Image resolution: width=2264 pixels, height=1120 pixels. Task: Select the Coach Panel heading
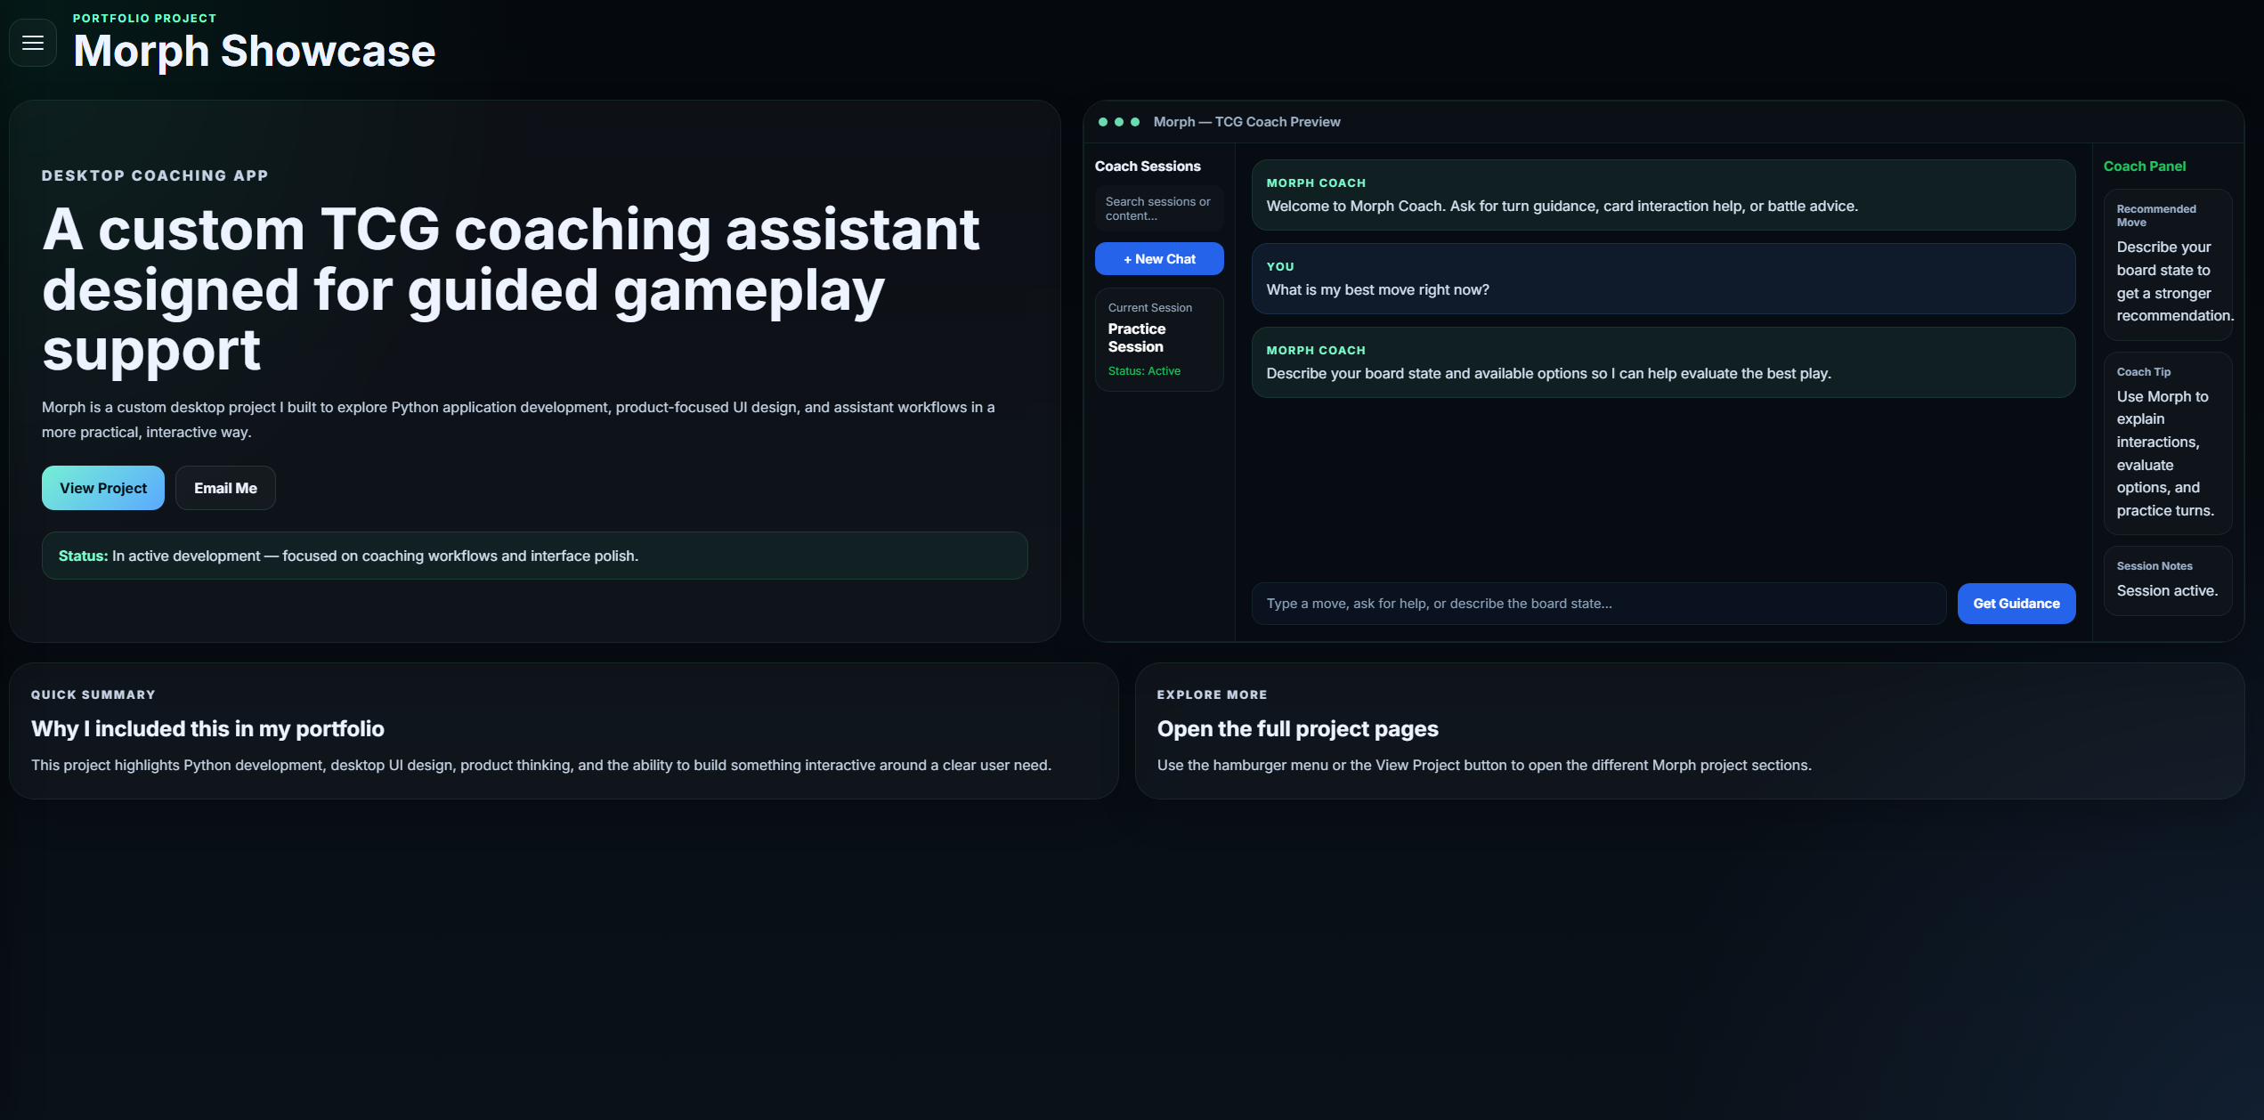tap(2144, 166)
